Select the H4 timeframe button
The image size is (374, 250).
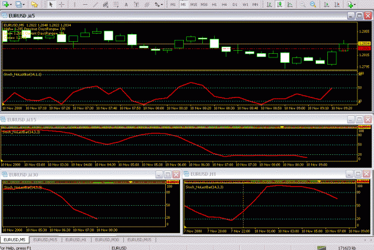tap(224, 4)
